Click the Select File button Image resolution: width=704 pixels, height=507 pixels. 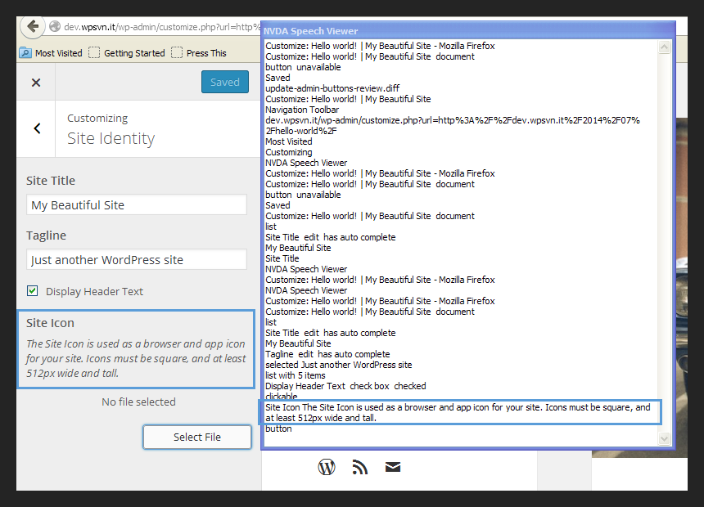(x=197, y=437)
